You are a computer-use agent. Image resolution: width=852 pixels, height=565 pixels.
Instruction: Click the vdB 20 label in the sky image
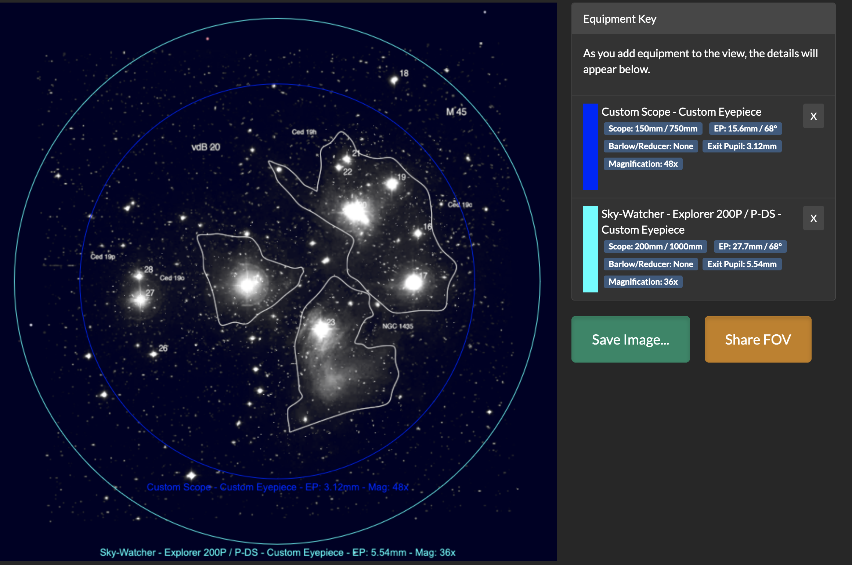[206, 147]
